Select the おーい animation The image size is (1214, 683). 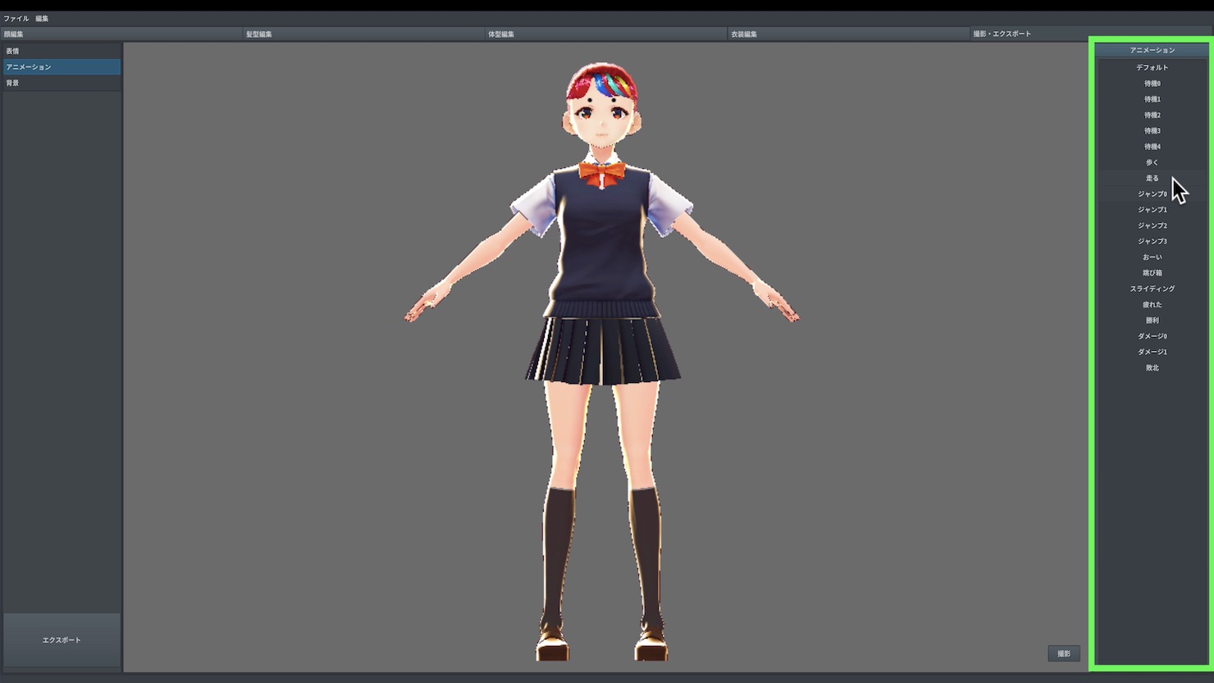1152,257
